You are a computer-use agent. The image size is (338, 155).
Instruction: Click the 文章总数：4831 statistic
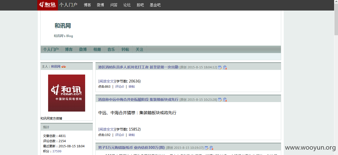point(54,136)
